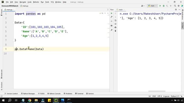Screen dimensions: 184x103
Task: Click 4 spaces indent setting
Action: point(166,96)
